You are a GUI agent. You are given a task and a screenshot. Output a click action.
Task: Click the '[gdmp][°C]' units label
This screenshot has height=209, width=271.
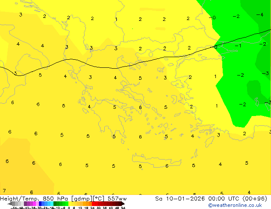tap(88, 199)
